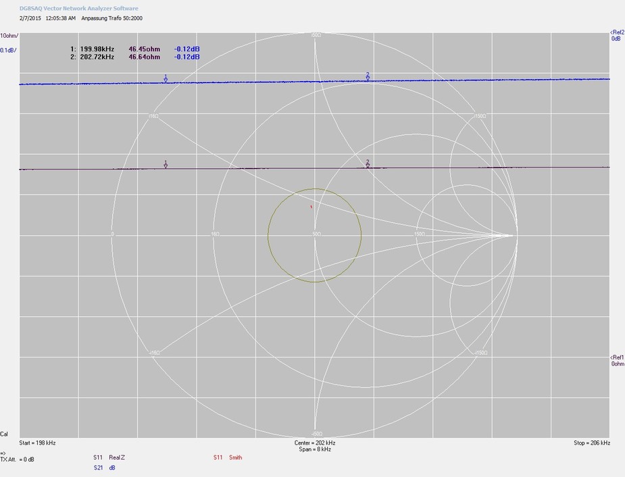Click the Span = 8 kHz label

314,449
